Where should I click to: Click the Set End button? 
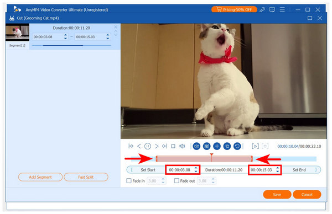[299, 170]
